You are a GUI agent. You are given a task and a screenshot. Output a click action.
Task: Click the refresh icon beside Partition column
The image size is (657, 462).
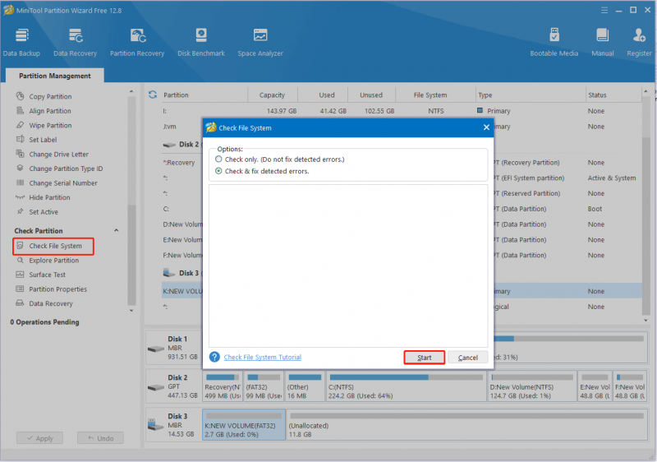(153, 95)
